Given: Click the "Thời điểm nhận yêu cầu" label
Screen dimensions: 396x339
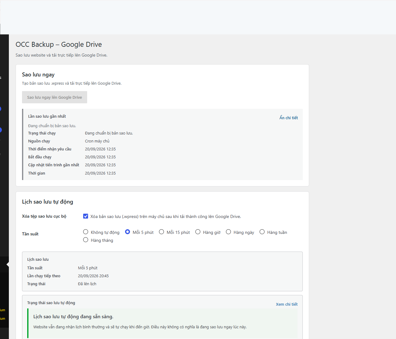Looking at the screenshot, I should pyautogui.click(x=50, y=149).
